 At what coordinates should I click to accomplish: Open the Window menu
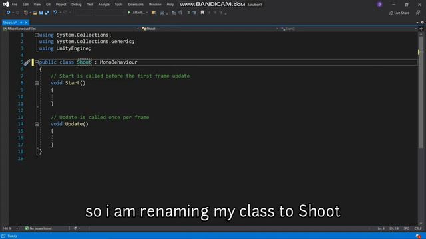pyautogui.click(x=155, y=5)
